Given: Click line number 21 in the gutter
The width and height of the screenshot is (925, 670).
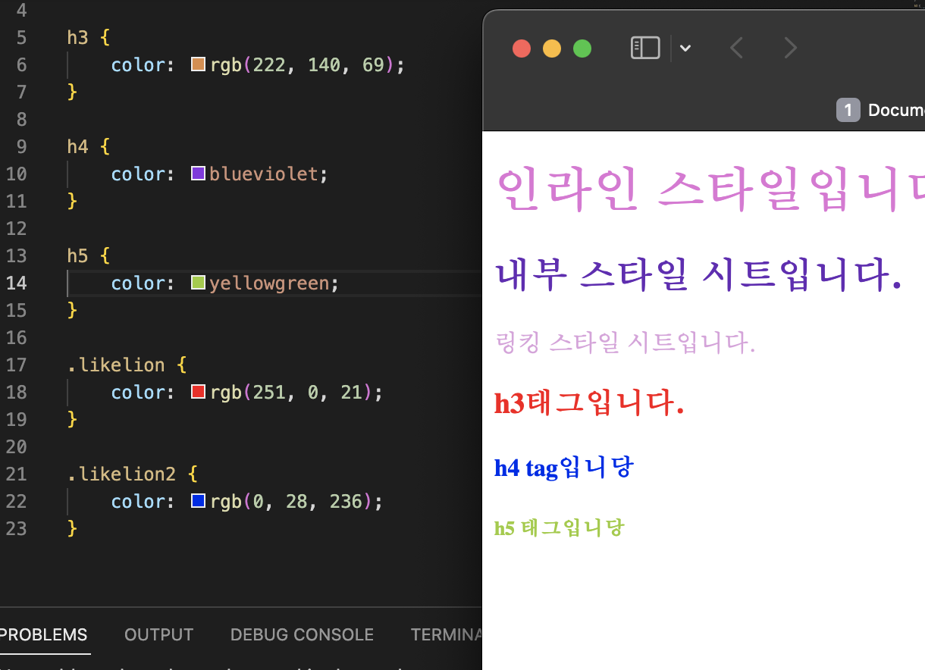Looking at the screenshot, I should click(x=16, y=474).
